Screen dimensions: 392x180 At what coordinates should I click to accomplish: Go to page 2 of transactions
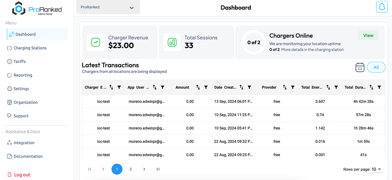click(x=131, y=169)
